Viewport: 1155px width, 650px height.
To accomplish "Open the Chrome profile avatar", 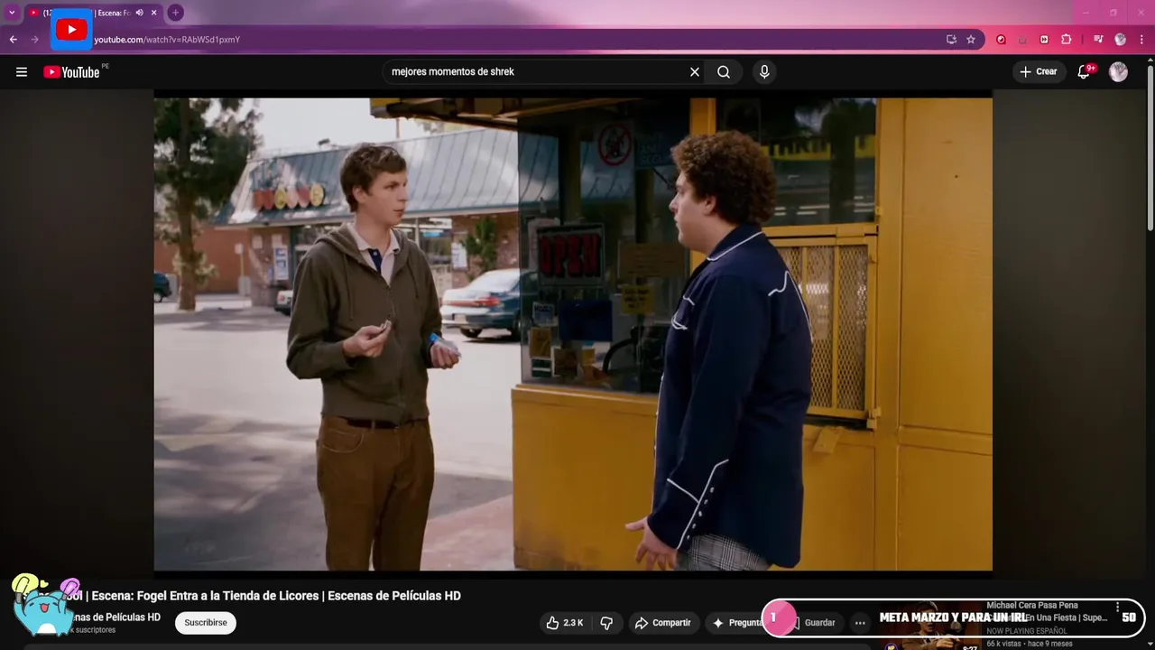I will (x=1120, y=40).
